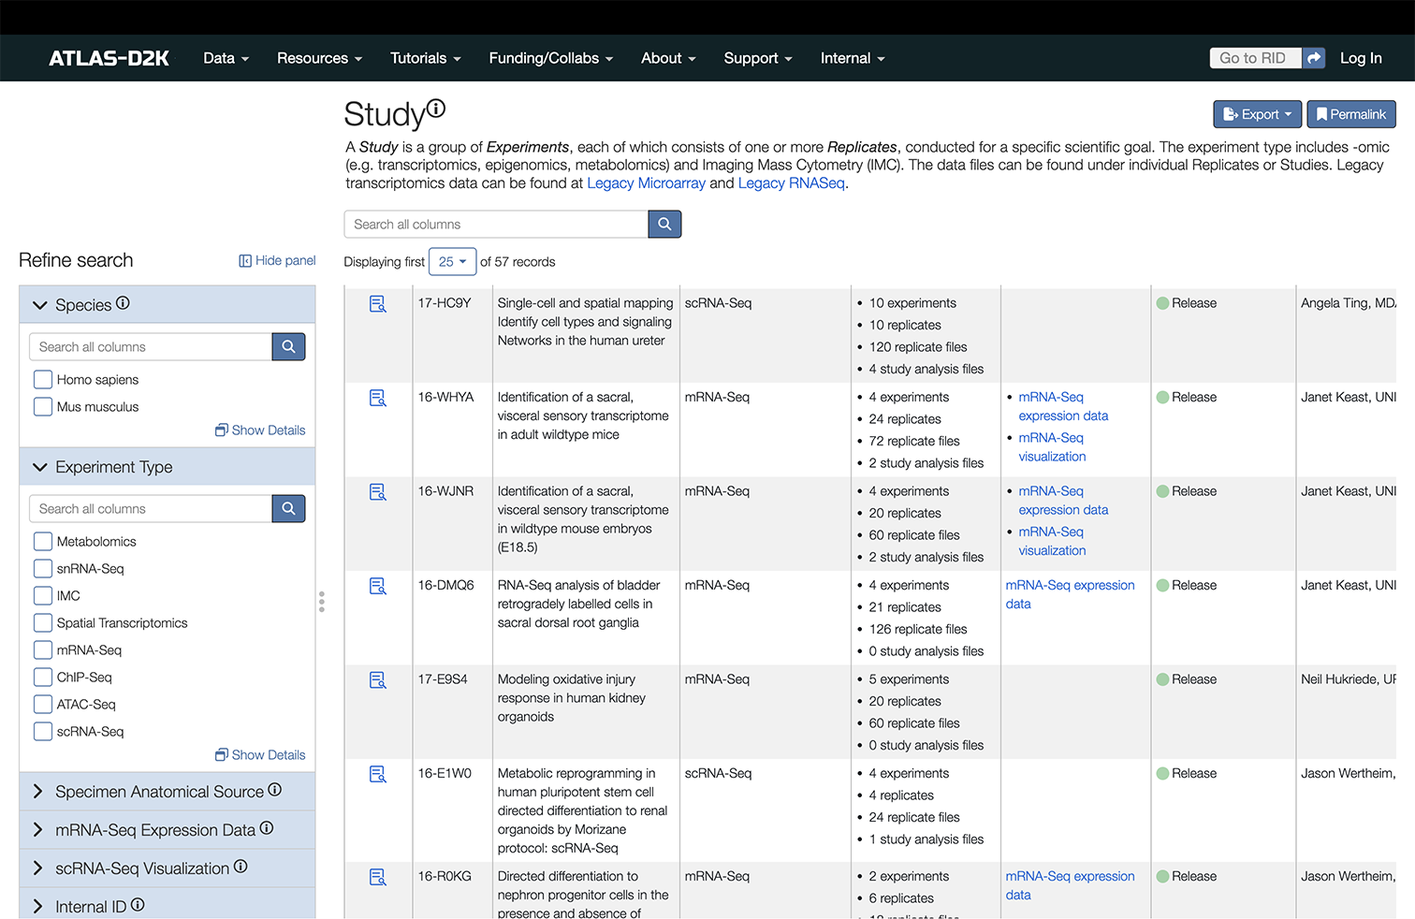Check the Spatial Transcriptomics checkbox
The image size is (1415, 919).
[x=43, y=623]
